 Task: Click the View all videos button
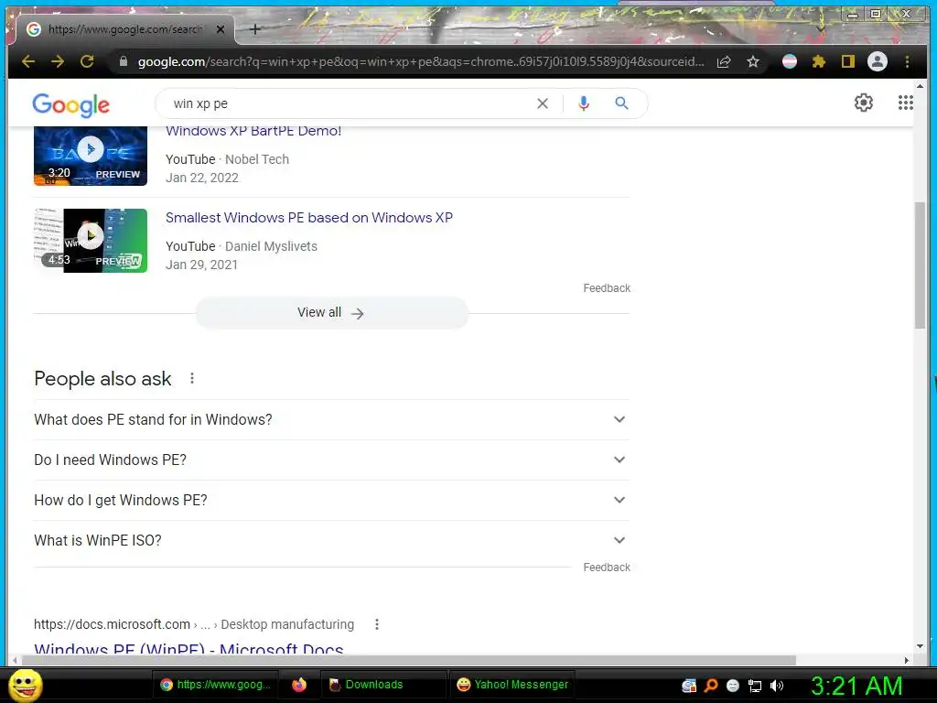click(331, 313)
